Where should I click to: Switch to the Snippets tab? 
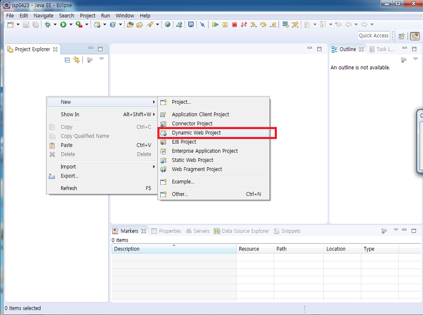pyautogui.click(x=287, y=231)
